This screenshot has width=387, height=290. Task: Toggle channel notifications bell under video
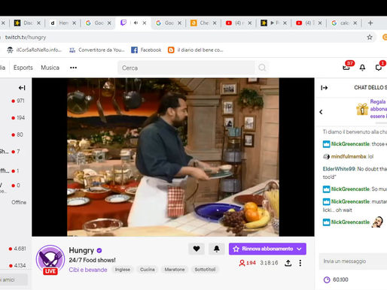(217, 249)
